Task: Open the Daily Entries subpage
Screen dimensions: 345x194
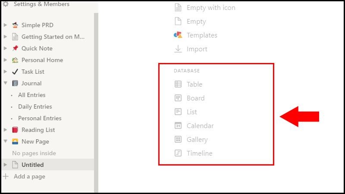Action: click(x=35, y=106)
